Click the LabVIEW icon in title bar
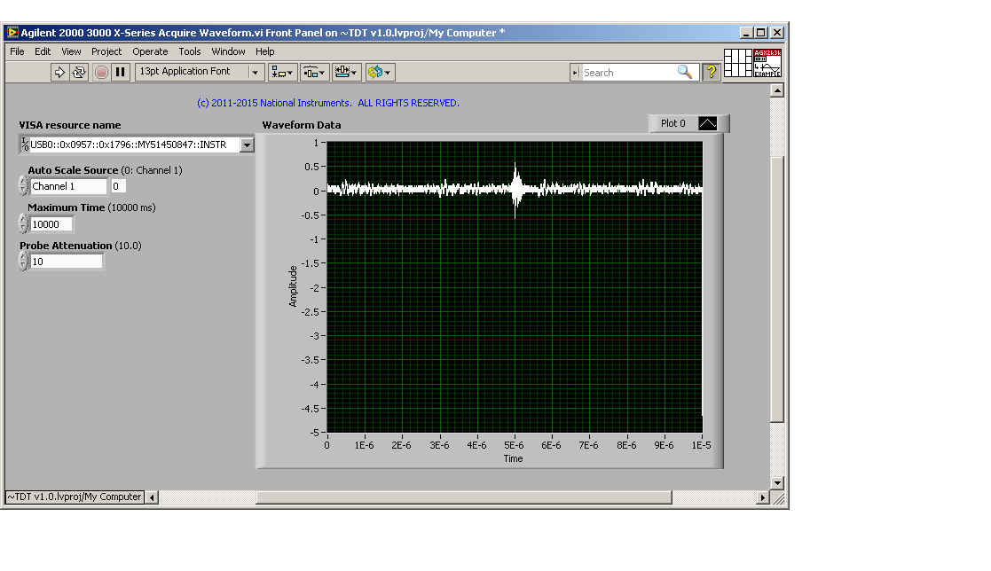 click(x=12, y=33)
